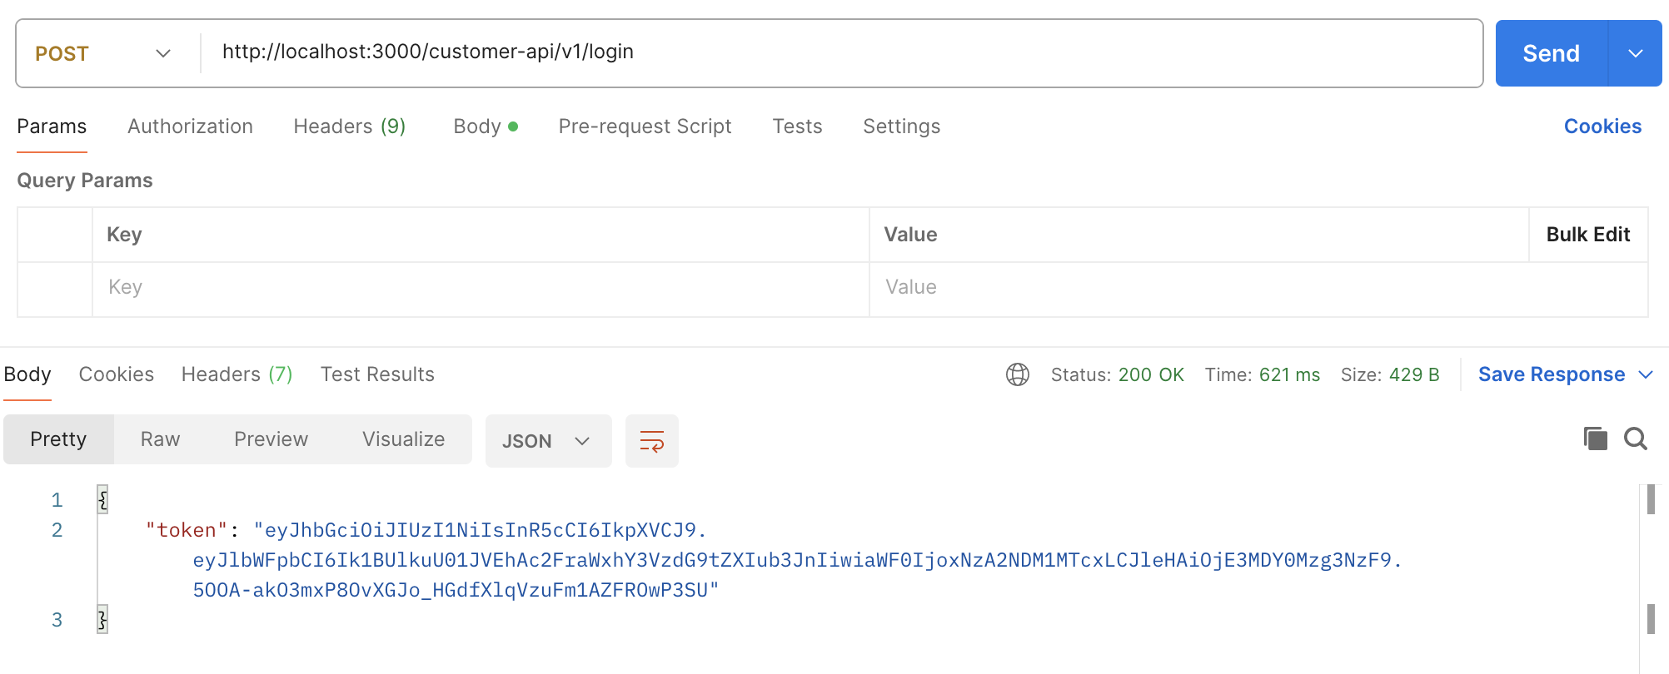The image size is (1669, 674).
Task: Toggle line wrap in response viewer
Action: [652, 441]
